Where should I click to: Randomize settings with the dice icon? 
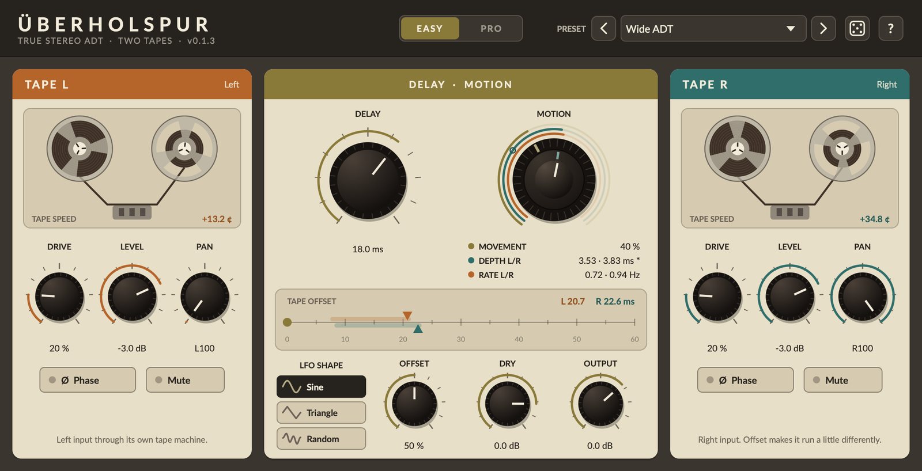point(857,28)
